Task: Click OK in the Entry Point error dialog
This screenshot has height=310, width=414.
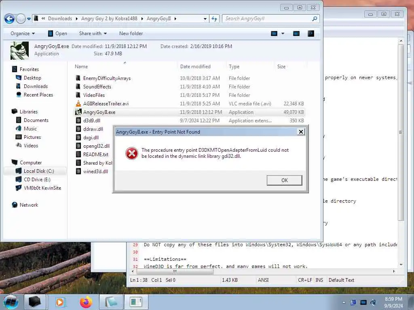Action: click(284, 180)
